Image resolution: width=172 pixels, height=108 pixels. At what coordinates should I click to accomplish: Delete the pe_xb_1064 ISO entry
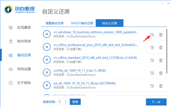tap(161, 86)
